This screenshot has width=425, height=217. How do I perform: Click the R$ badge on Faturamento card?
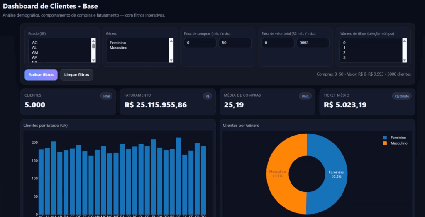point(208,96)
